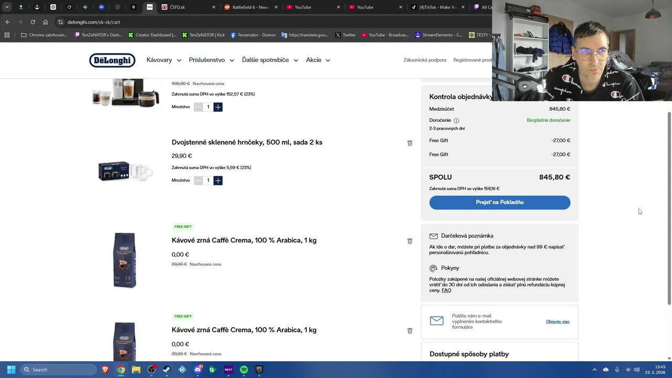Open TenZeNATOR's Dashboard bookmark
Image resolution: width=672 pixels, height=378 pixels.
(98, 35)
